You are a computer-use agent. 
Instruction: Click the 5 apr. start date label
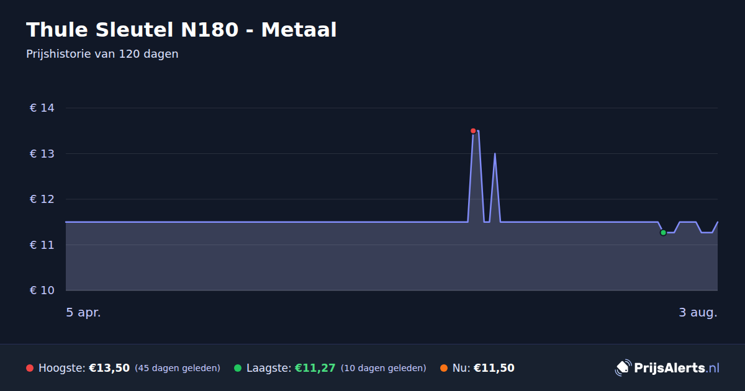[83, 313]
